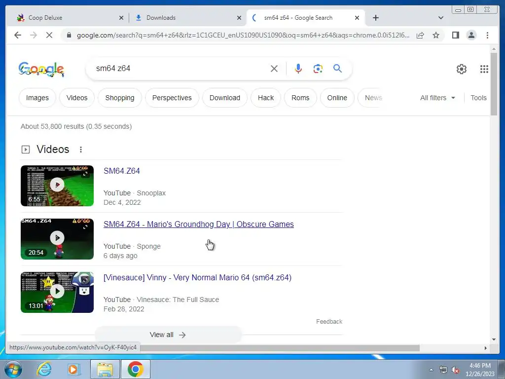Search by image with Google Lens
The height and width of the screenshot is (379, 505).
click(x=318, y=69)
